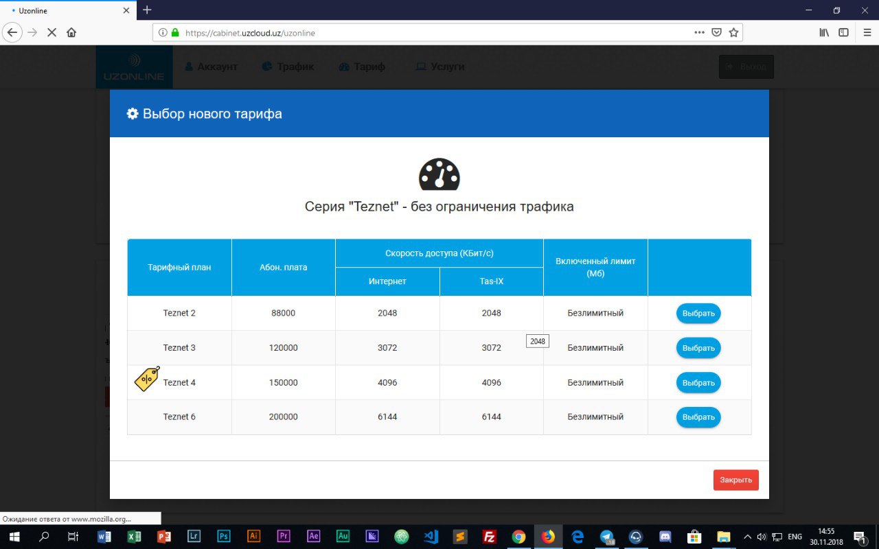Click the 150000 subscription fee cell
This screenshot has width=879, height=549.
(284, 382)
